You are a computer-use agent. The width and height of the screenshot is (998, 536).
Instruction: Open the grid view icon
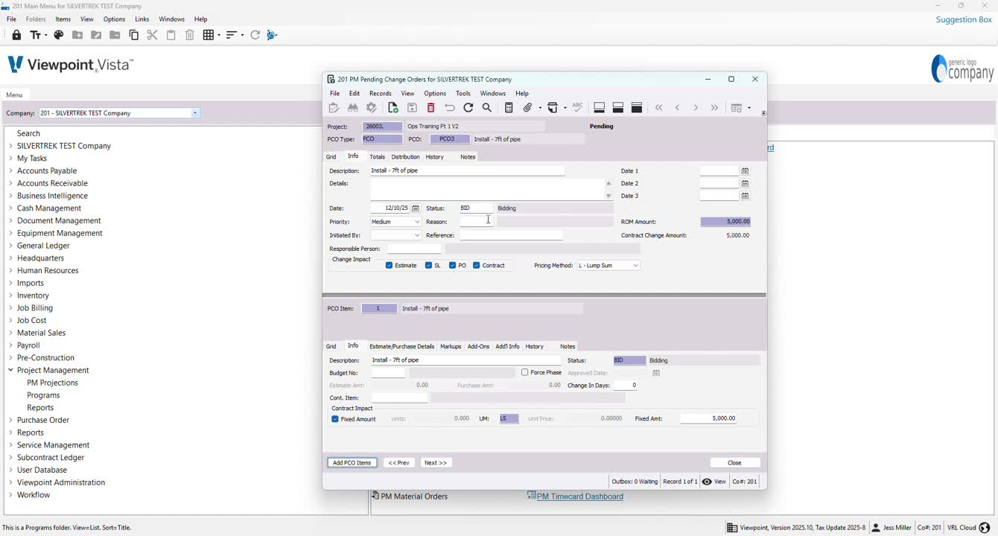tap(212, 35)
